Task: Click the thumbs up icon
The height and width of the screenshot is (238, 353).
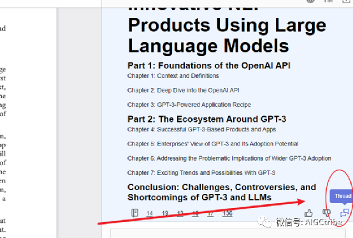Action: (x=308, y=213)
